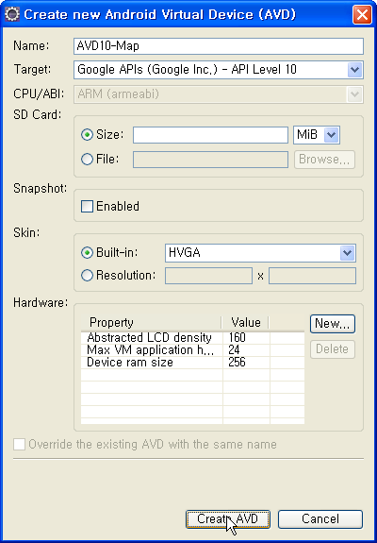Open the HVGA built-in skin dropdown

coord(347,253)
